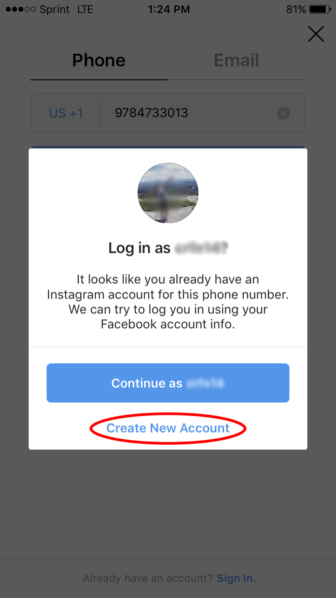The width and height of the screenshot is (336, 598).
Task: Tap the blue button strip behind the dialog
Action: point(168,147)
